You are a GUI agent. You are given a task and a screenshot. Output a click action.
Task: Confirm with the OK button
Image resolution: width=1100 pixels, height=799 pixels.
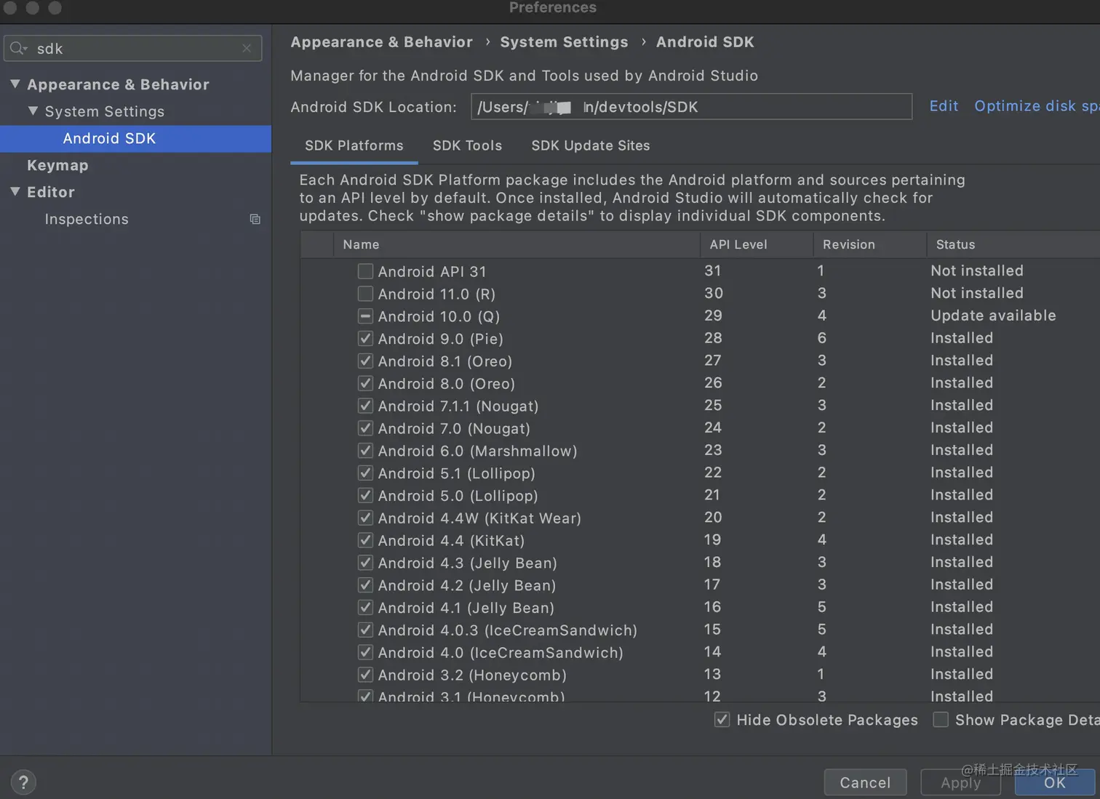[1054, 782]
